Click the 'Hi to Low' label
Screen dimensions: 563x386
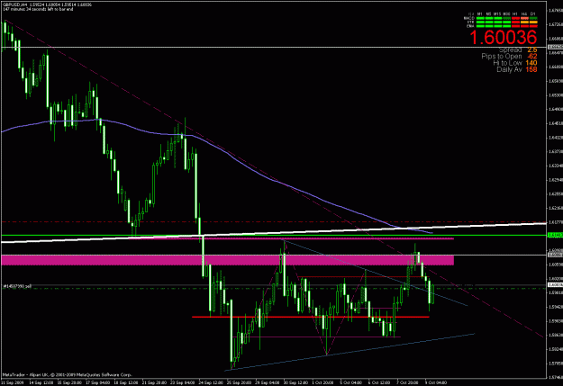[x=507, y=63]
